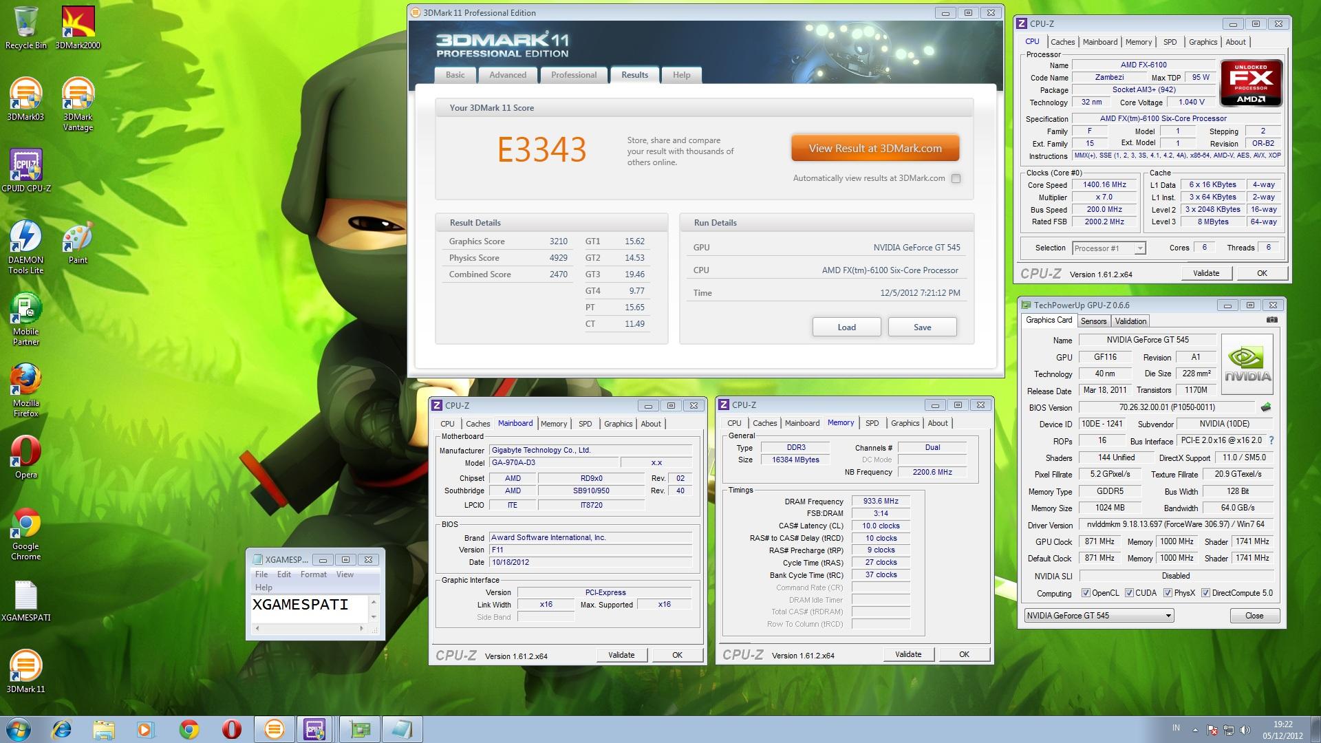Image resolution: width=1321 pixels, height=743 pixels.
Task: Switch to the 3DMark taskbar button
Action: click(274, 729)
